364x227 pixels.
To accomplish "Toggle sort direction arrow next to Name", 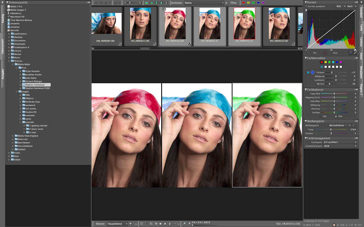I will [222, 3].
